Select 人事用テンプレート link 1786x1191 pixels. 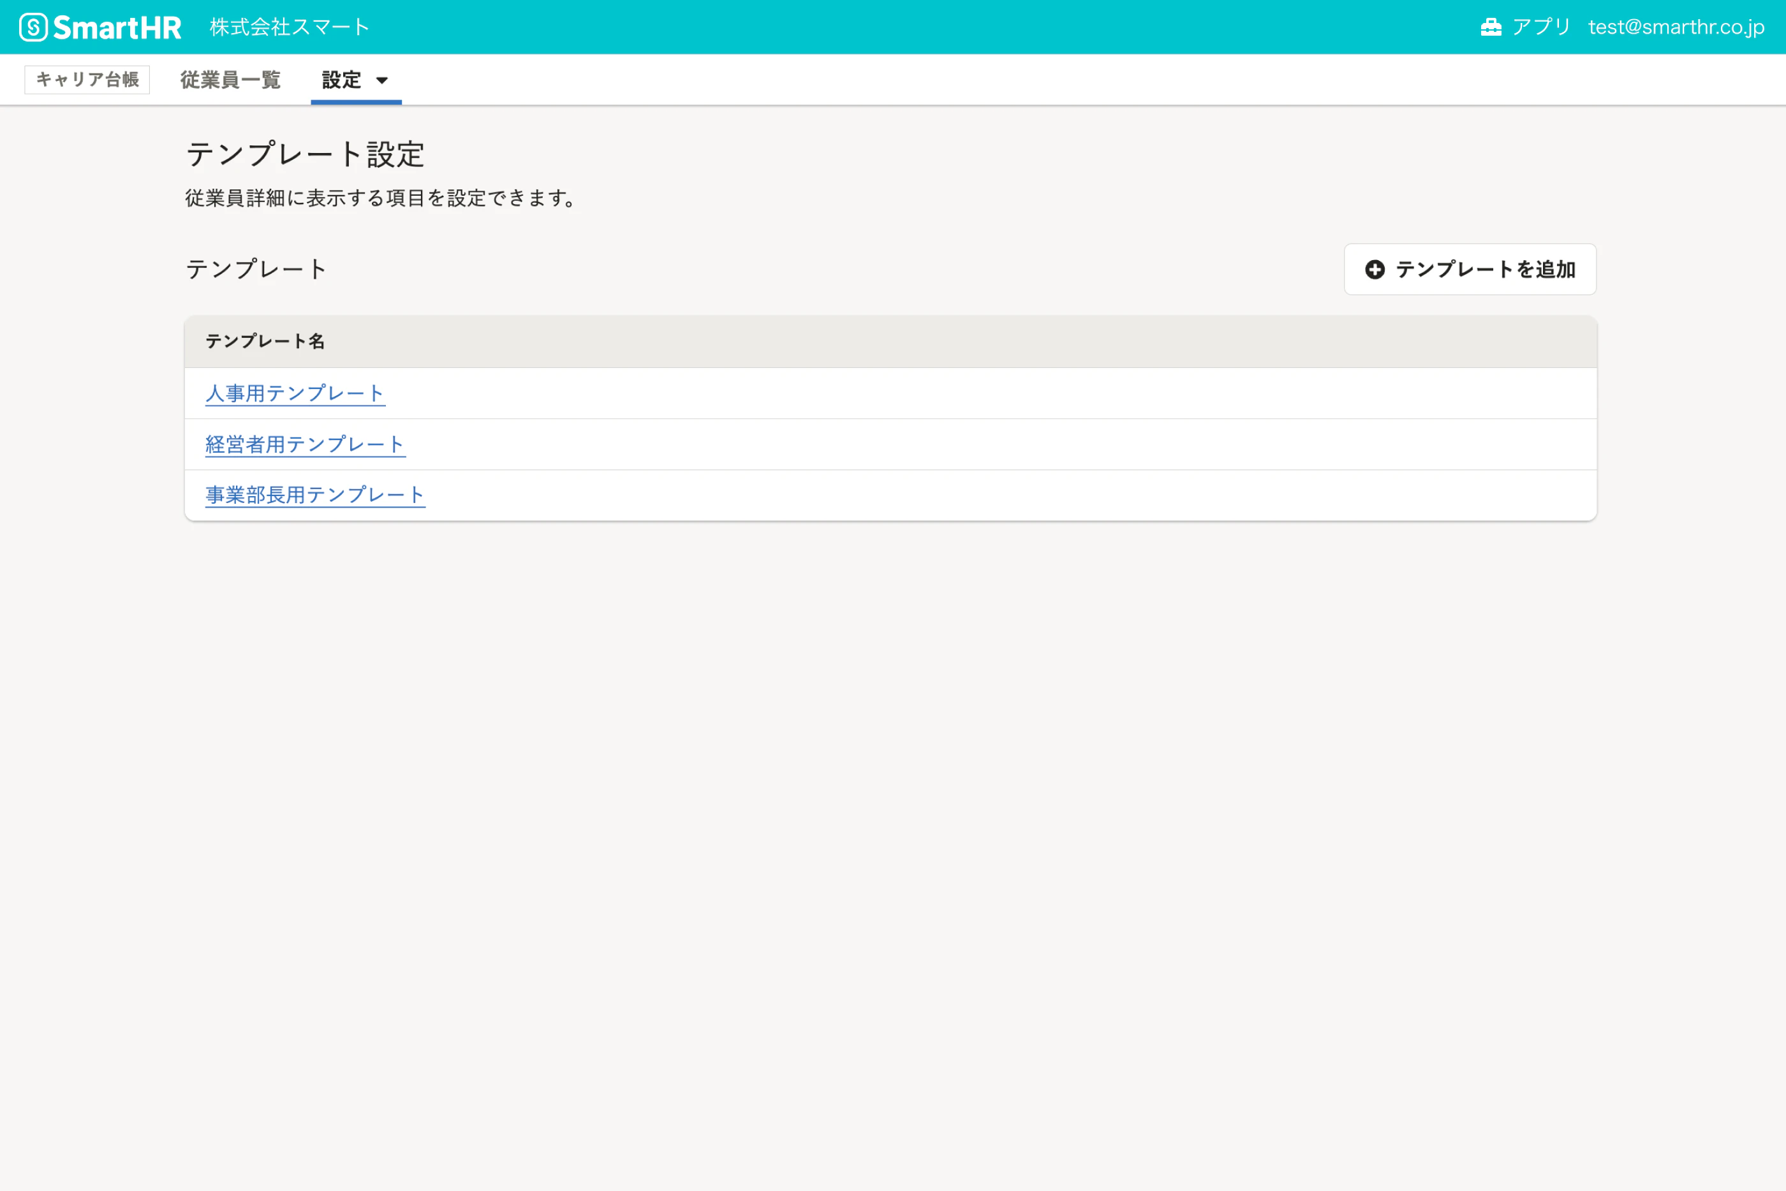click(294, 392)
